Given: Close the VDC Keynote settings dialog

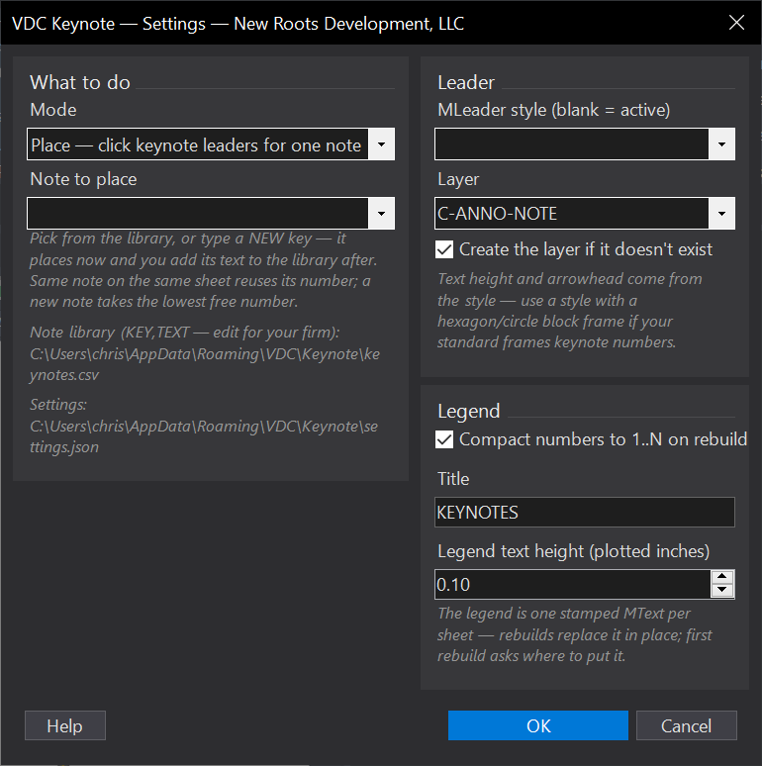Looking at the screenshot, I should [736, 23].
